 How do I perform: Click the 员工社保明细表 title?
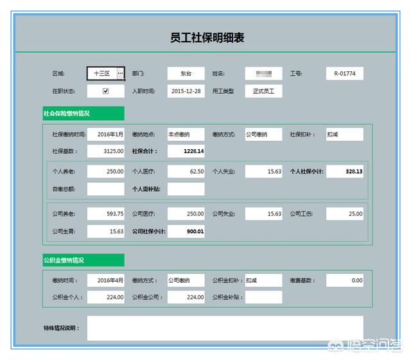(x=207, y=37)
